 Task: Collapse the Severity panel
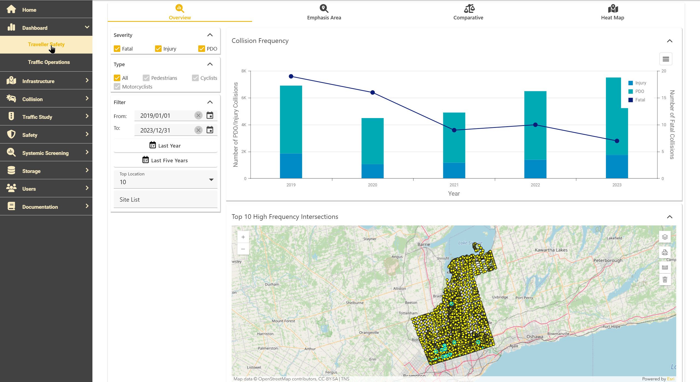tap(210, 35)
